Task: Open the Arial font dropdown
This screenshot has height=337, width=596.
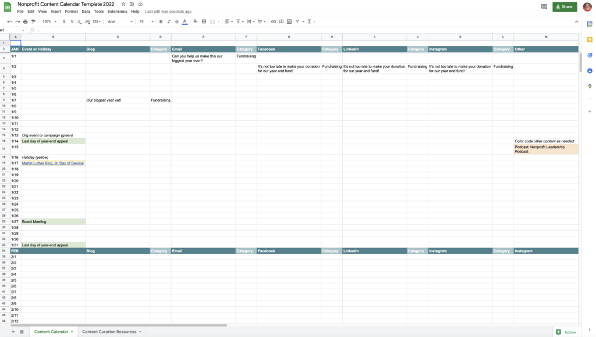Action: (120, 21)
